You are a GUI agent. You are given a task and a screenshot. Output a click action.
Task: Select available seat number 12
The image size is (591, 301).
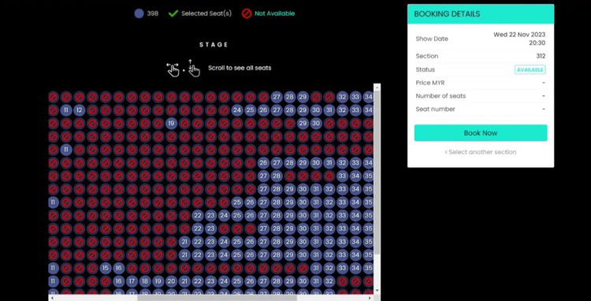click(79, 110)
